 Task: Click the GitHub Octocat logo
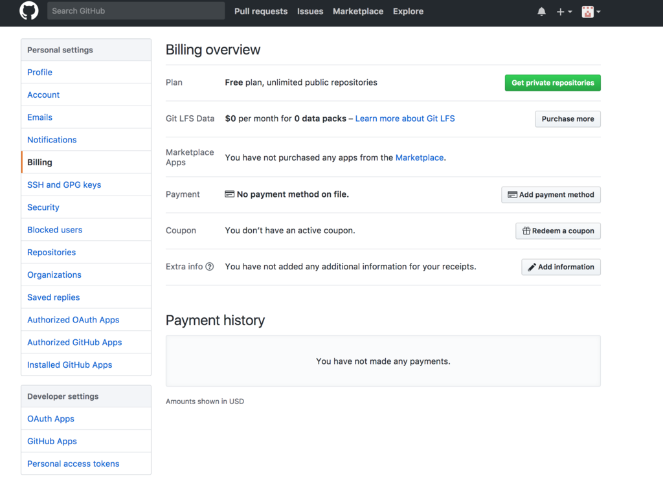point(28,11)
